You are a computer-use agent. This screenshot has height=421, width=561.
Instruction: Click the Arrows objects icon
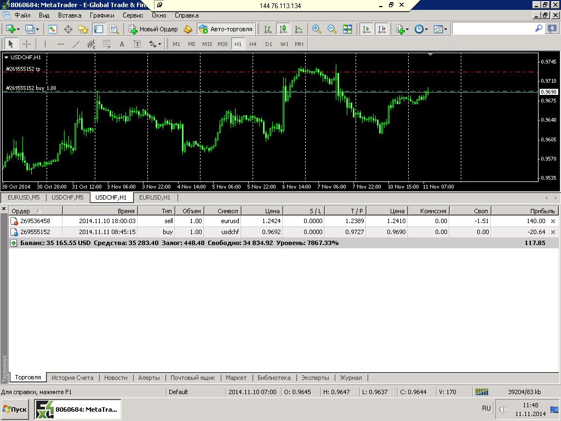coord(152,44)
